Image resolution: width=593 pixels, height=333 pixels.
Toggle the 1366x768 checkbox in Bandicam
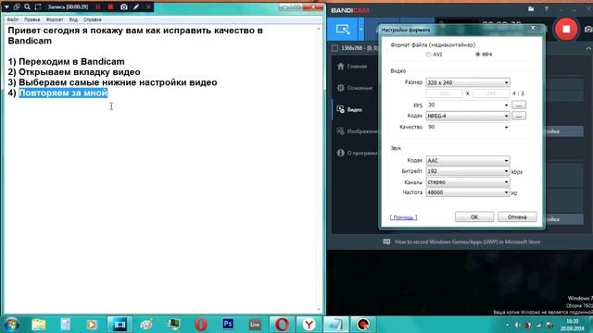[334, 48]
